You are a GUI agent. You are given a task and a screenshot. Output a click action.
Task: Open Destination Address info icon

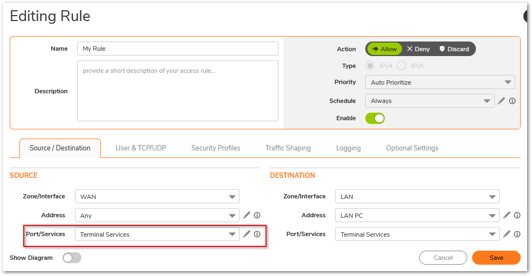[x=517, y=215]
